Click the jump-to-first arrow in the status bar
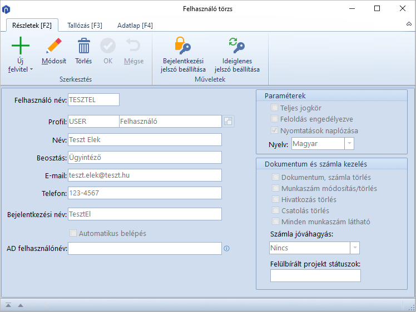 tap(8, 305)
